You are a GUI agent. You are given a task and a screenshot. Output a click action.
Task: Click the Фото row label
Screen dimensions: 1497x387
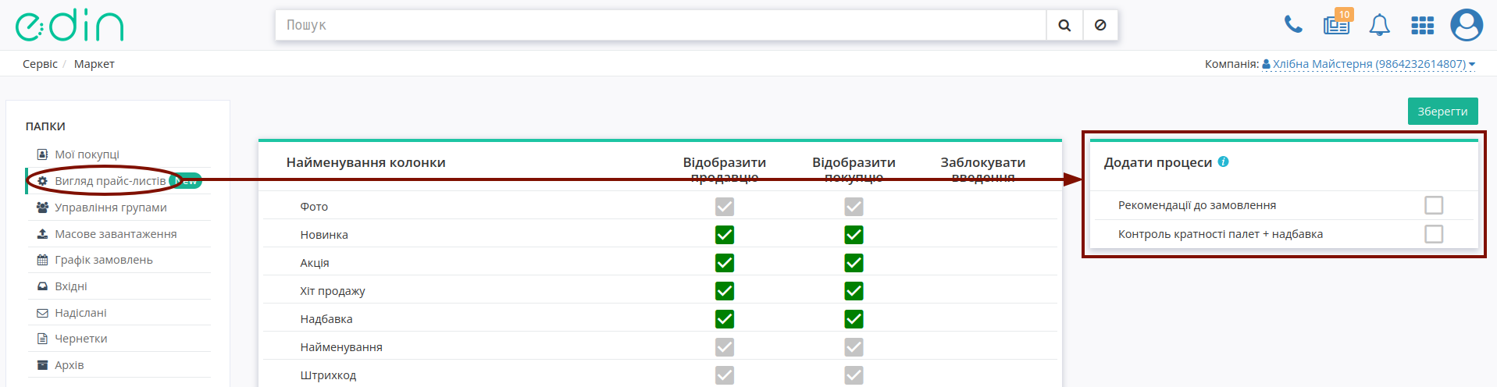(x=314, y=207)
